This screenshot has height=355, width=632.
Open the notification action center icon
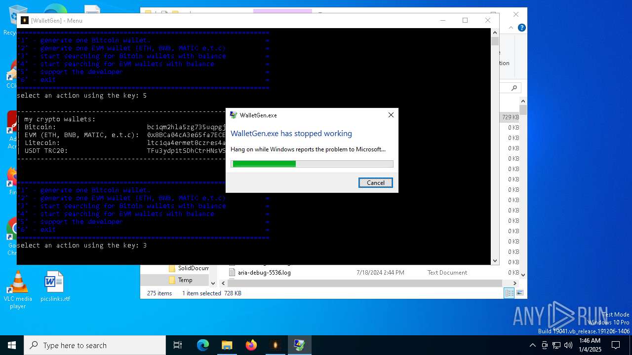pos(616,345)
